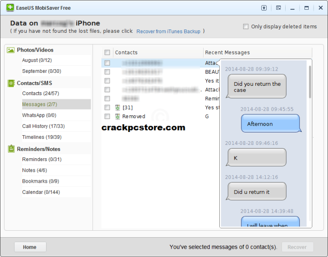The width and height of the screenshot is (328, 257).
Task: Click the EaseUS MobiSaver app logo icon
Action: click(x=10, y=7)
